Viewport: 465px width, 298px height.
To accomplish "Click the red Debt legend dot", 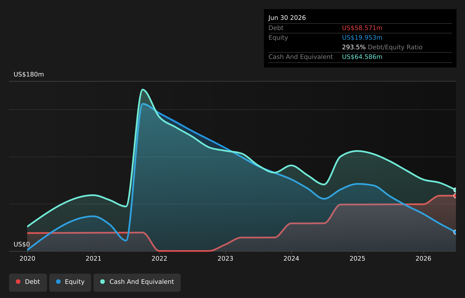I will tap(18, 282).
